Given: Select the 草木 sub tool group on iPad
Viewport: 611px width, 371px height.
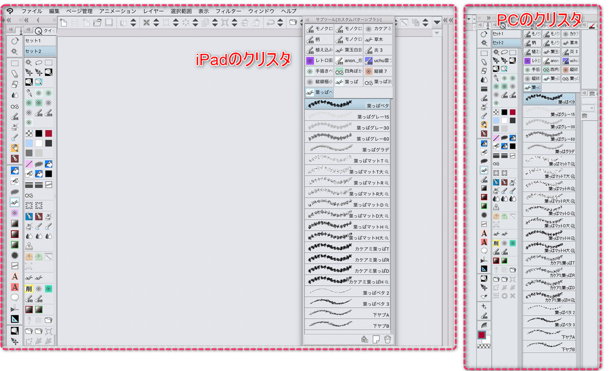Looking at the screenshot, I should tap(377, 39).
